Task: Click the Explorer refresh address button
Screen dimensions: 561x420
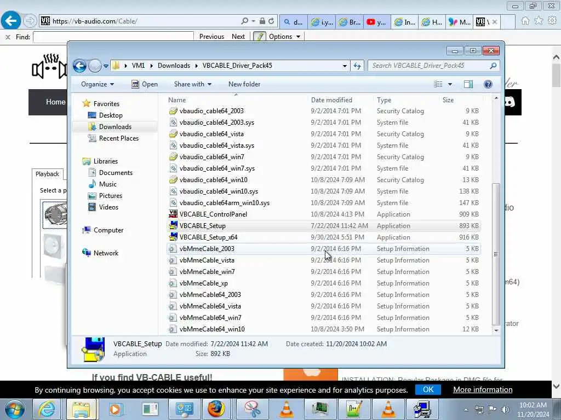Action: 357,66
